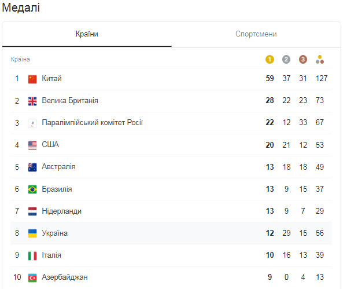This screenshot has width=347, height=289.
Task: Click the Країна column header
Action: coord(20,59)
